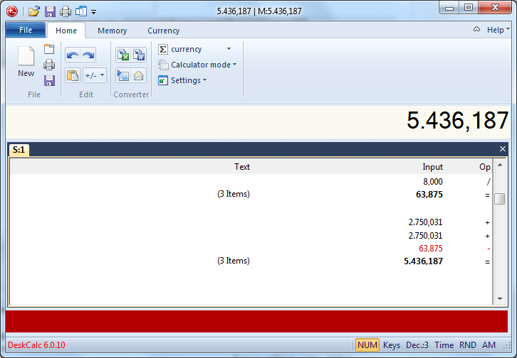Export the tape as image
Image resolution: width=517 pixels, height=358 pixels.
pos(123,75)
